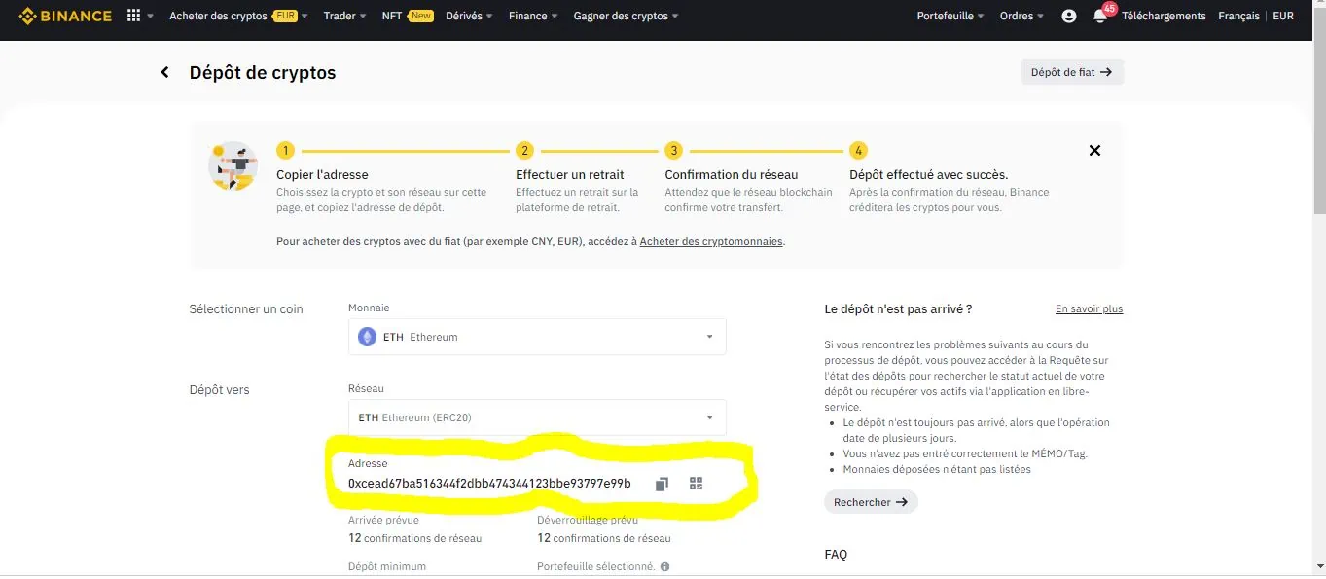This screenshot has height=579, width=1326.
Task: Change currency from EUR
Action: click(1283, 16)
